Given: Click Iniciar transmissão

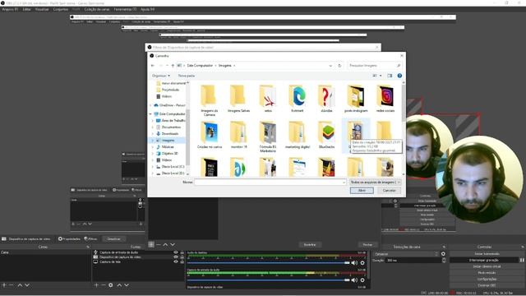Looking at the screenshot, I should click(487, 254).
